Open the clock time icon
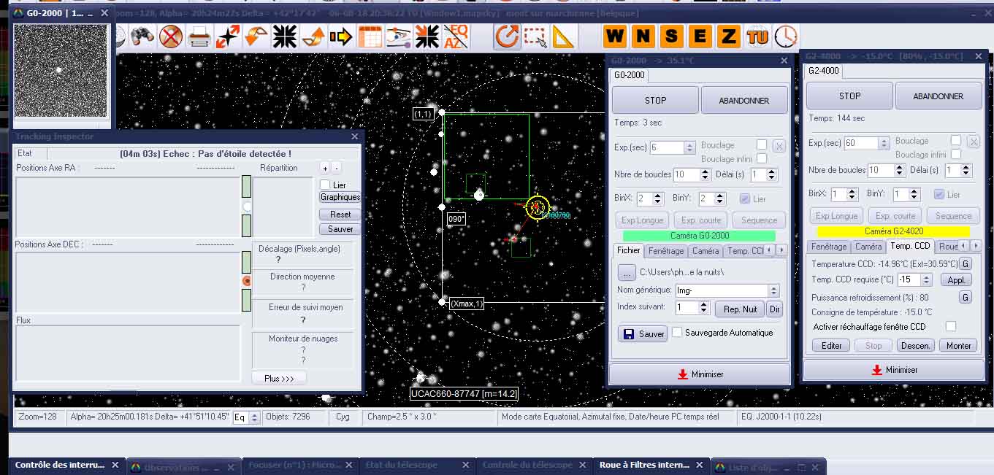 tap(786, 36)
